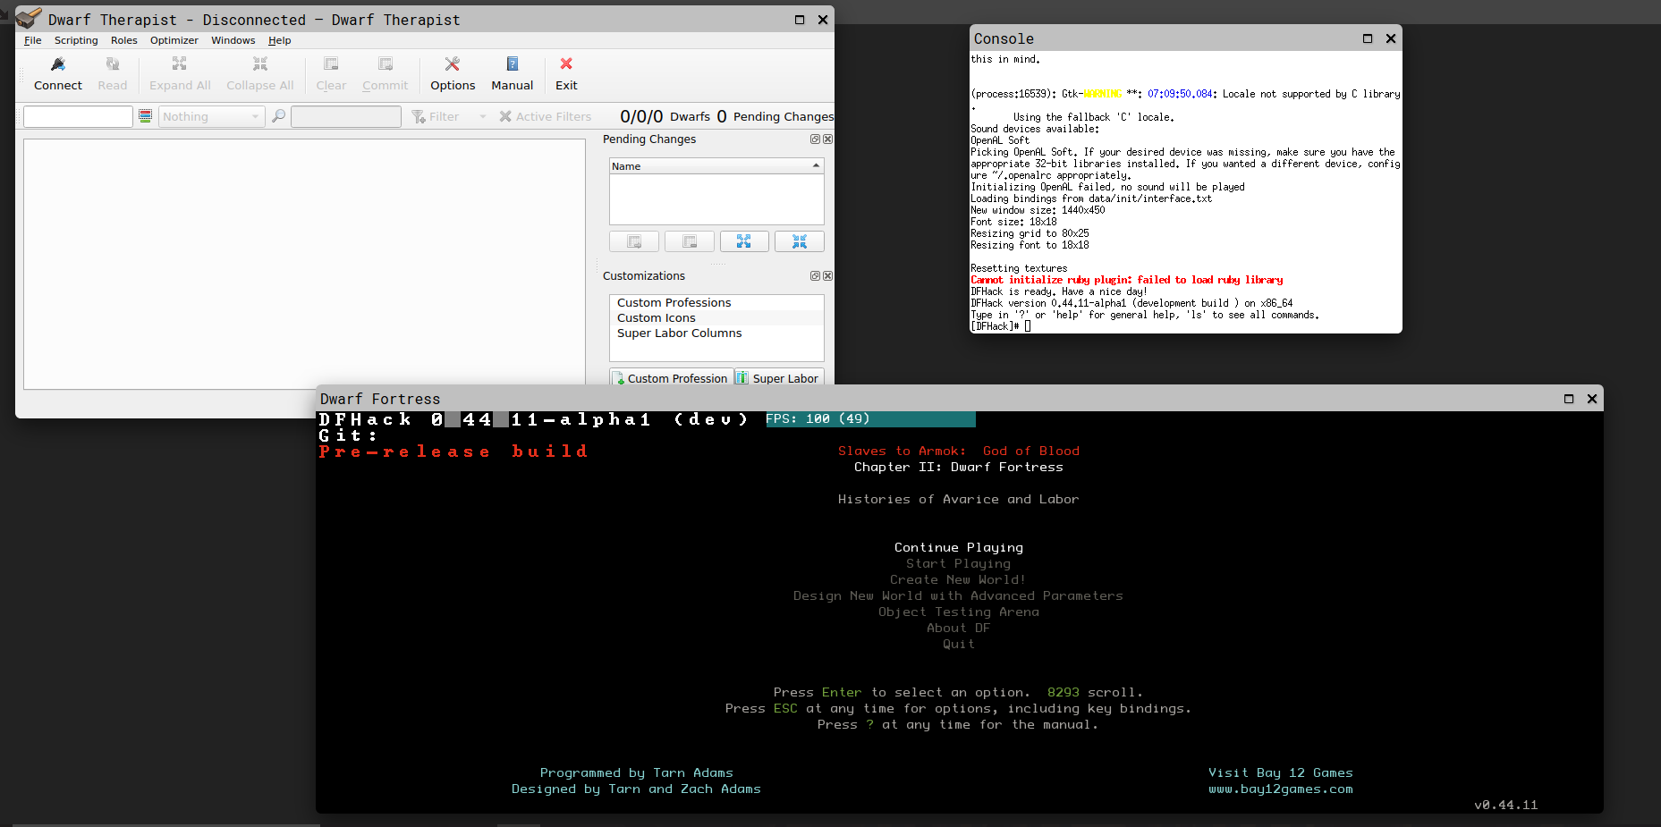Image resolution: width=1661 pixels, height=827 pixels.
Task: Click the red Exit icon
Action: point(566,64)
